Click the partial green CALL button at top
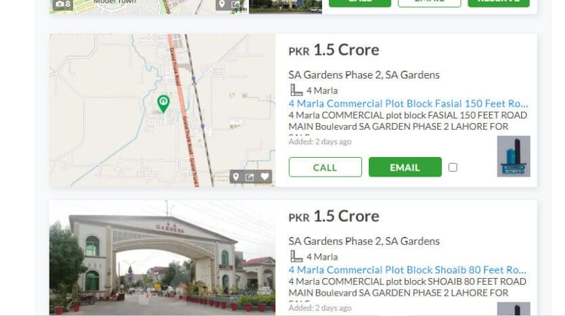The width and height of the screenshot is (565, 316). [360, 3]
